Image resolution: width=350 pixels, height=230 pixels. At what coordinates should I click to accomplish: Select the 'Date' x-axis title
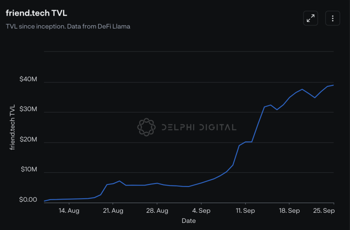click(189, 221)
